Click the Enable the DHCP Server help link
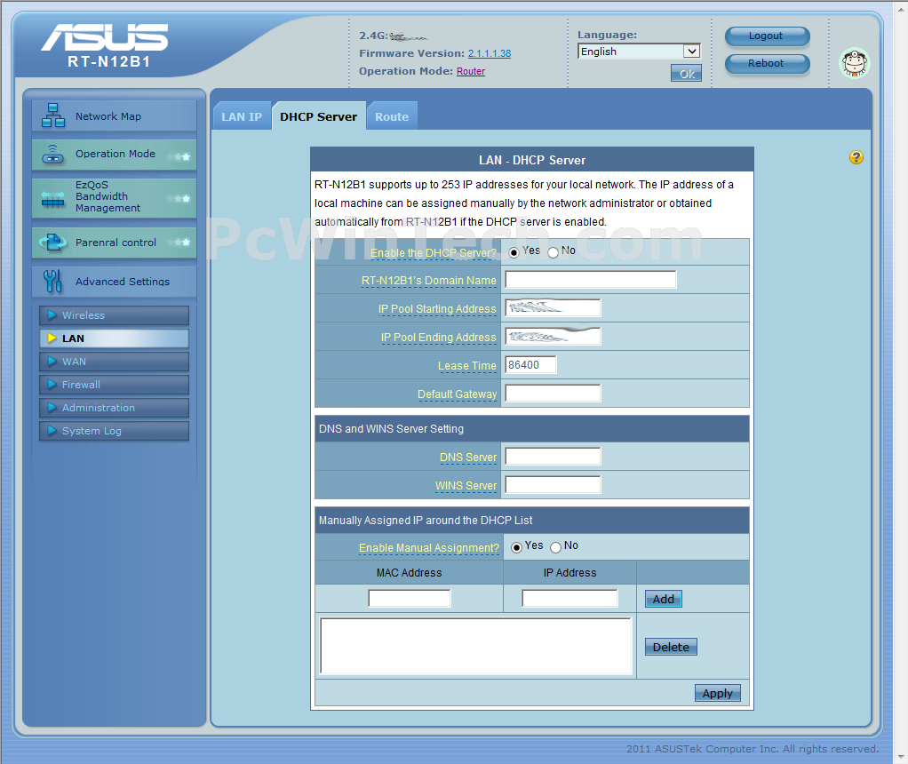This screenshot has width=908, height=764. pyautogui.click(x=434, y=253)
